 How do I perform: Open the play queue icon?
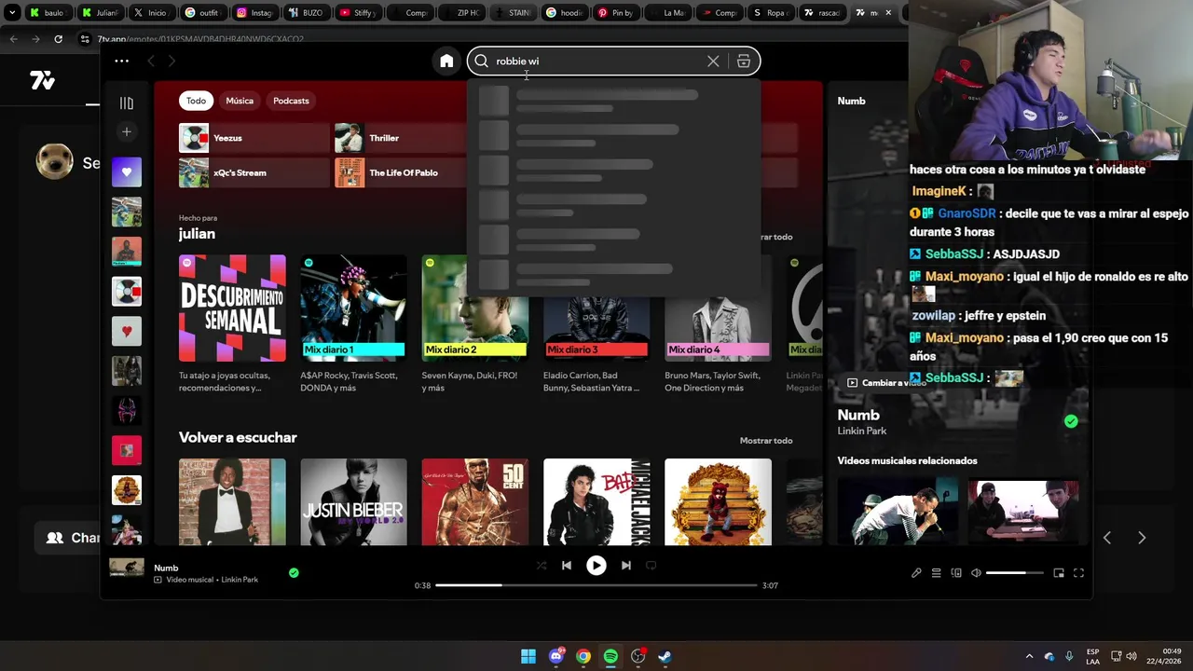coord(936,573)
